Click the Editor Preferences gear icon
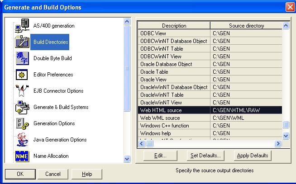 [x=22, y=75]
